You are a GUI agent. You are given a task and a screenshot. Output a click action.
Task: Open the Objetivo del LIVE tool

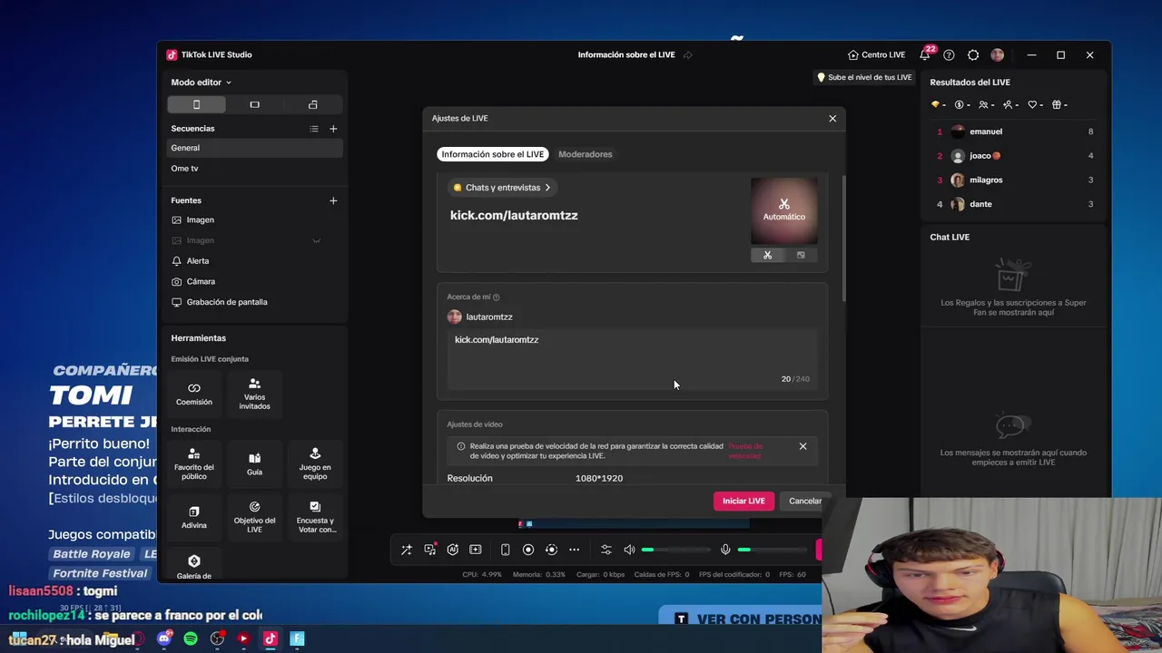click(254, 517)
